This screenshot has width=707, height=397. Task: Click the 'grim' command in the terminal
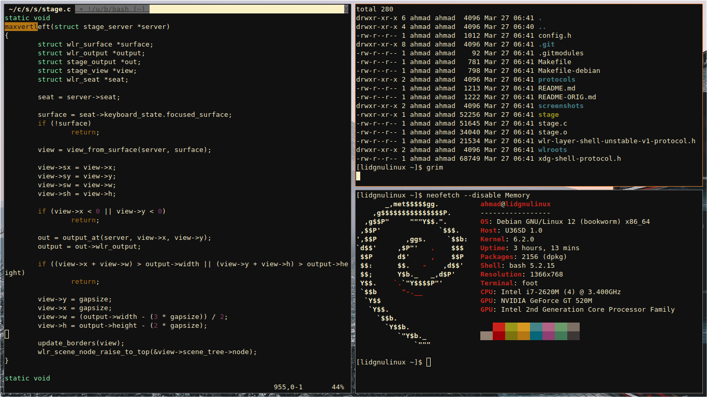coord(435,167)
